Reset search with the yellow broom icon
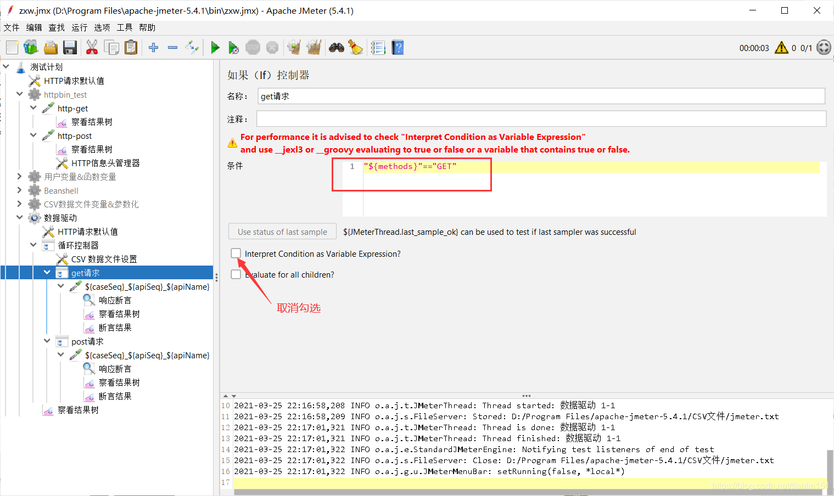 click(356, 48)
